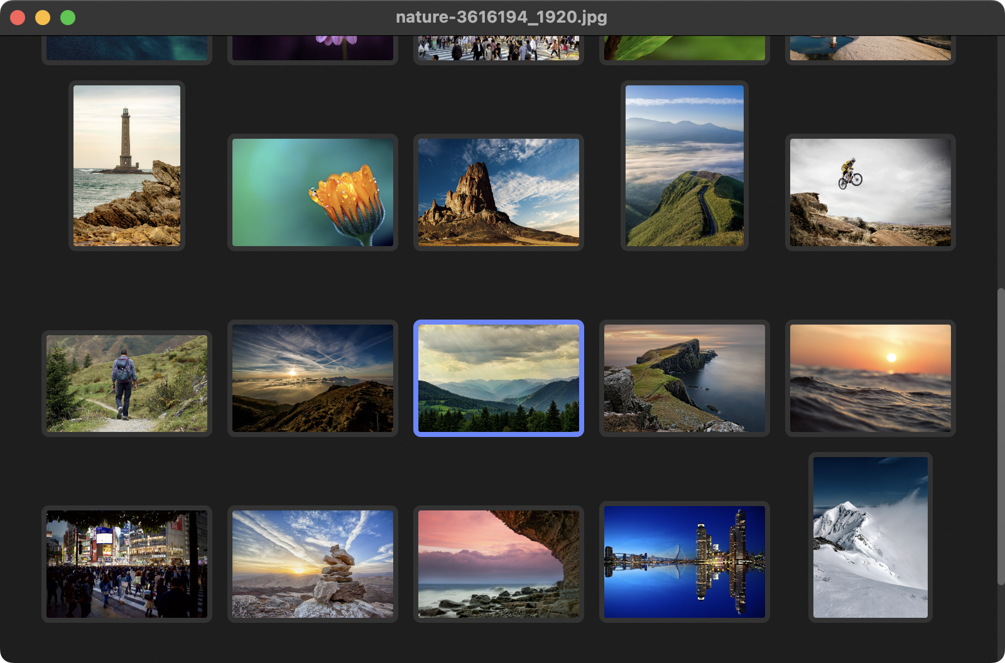Select the purple flower thumbnail at top

(313, 48)
